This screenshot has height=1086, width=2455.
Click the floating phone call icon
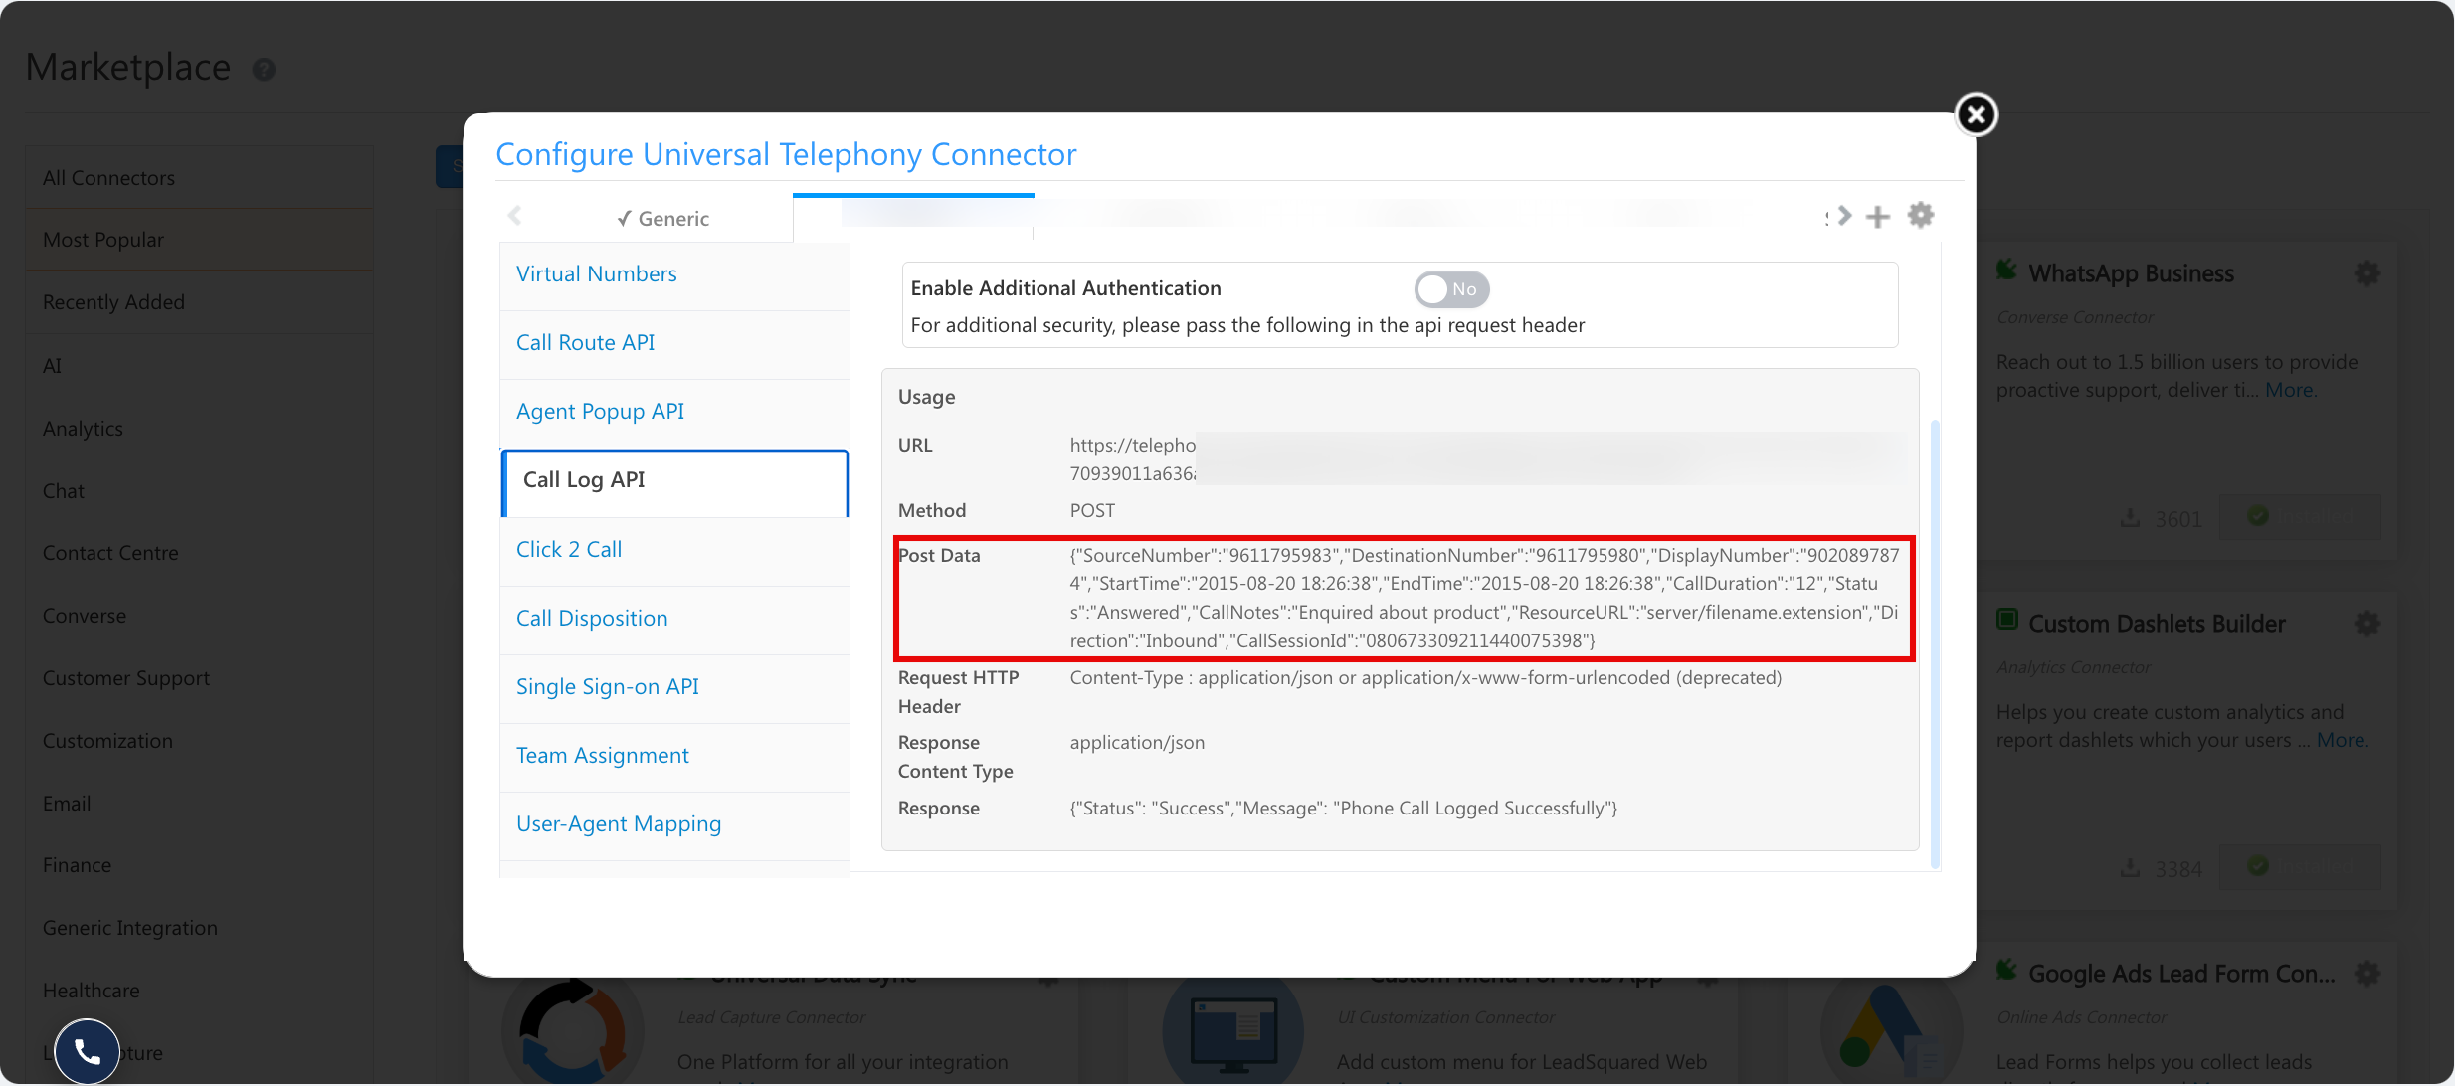coord(88,1051)
